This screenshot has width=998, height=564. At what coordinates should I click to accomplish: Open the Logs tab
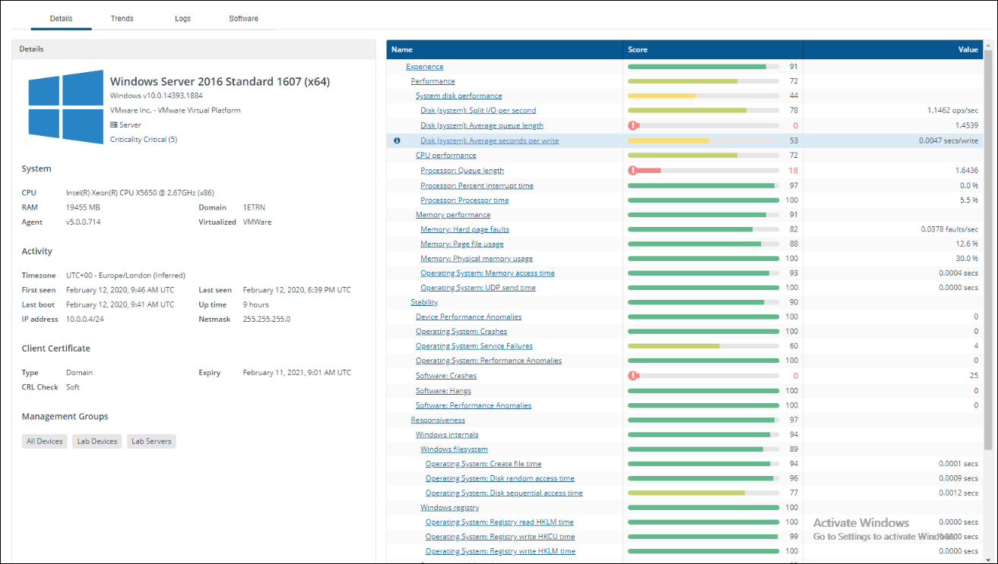[182, 18]
